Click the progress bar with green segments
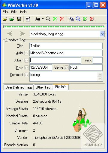The height and width of the screenshot is (153, 108). [54, 27]
